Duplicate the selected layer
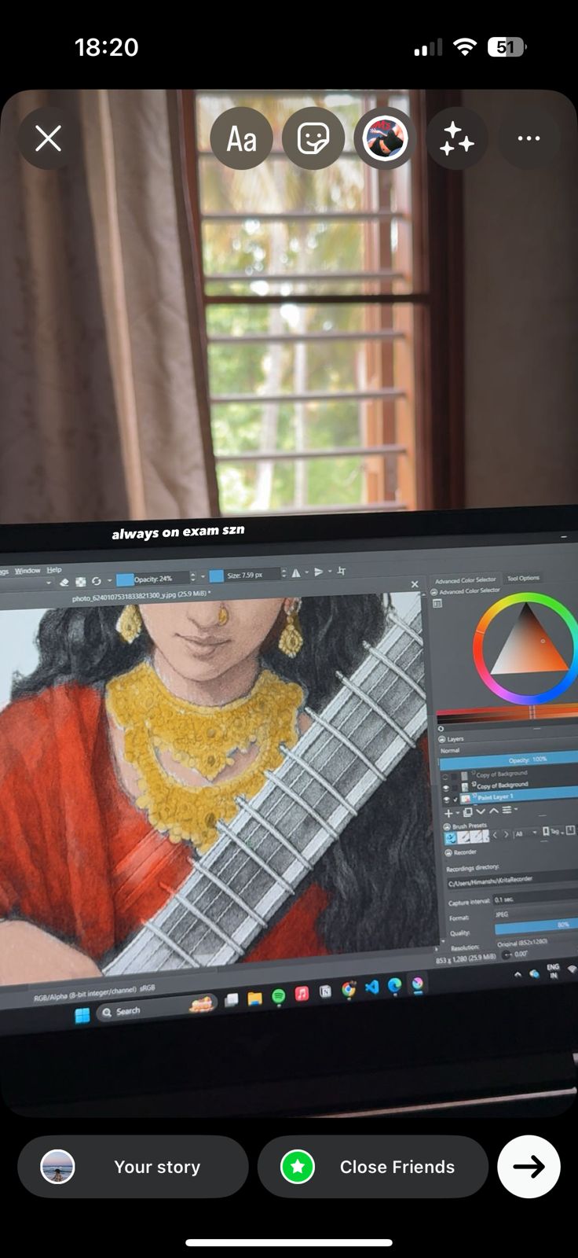Screen dimensions: 578x1258 point(467,812)
